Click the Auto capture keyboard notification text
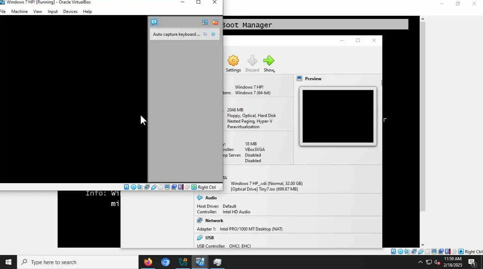483x269 pixels. (177, 34)
